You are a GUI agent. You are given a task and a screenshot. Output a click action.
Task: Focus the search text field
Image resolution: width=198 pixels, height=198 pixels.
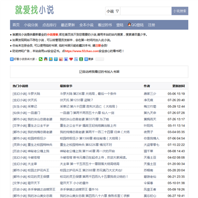click(x=146, y=11)
